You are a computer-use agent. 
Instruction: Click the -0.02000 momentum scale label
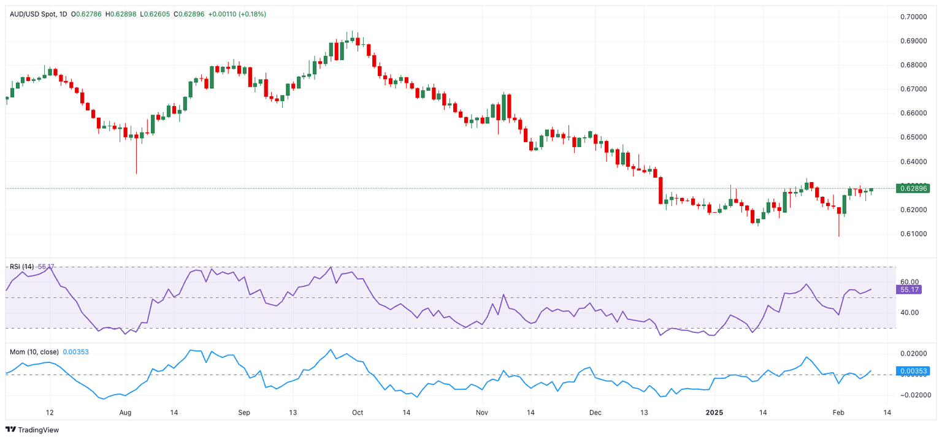pyautogui.click(x=913, y=395)
